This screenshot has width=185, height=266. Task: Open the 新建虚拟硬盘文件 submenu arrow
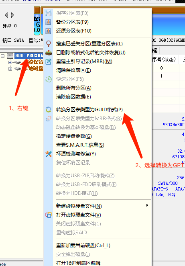(147, 205)
